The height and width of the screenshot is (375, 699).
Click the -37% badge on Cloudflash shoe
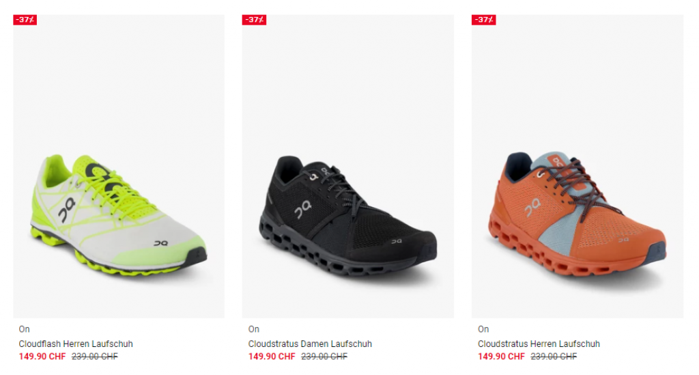pos(25,20)
